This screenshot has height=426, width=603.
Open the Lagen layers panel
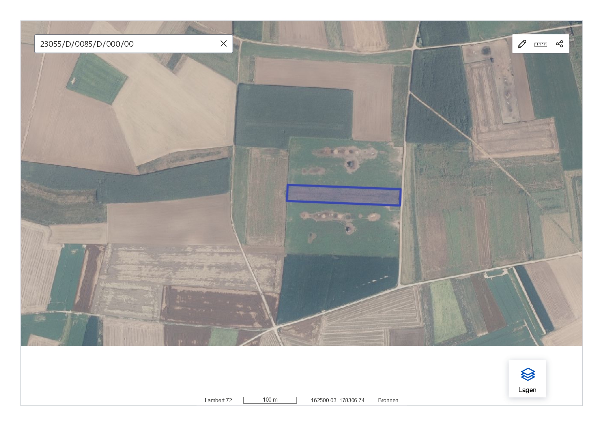tap(527, 379)
